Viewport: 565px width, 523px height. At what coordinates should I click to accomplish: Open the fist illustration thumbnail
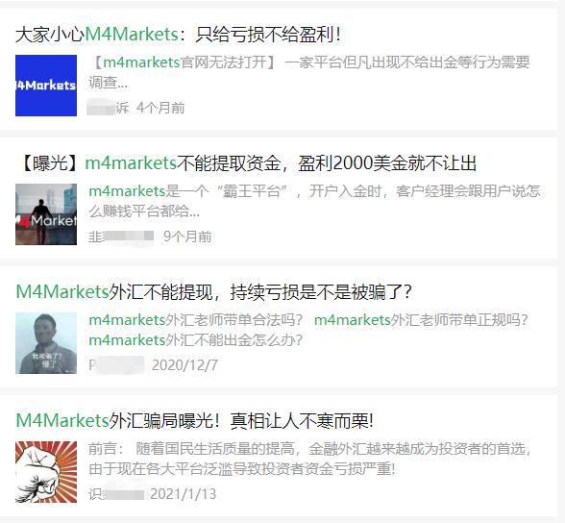pos(46,472)
